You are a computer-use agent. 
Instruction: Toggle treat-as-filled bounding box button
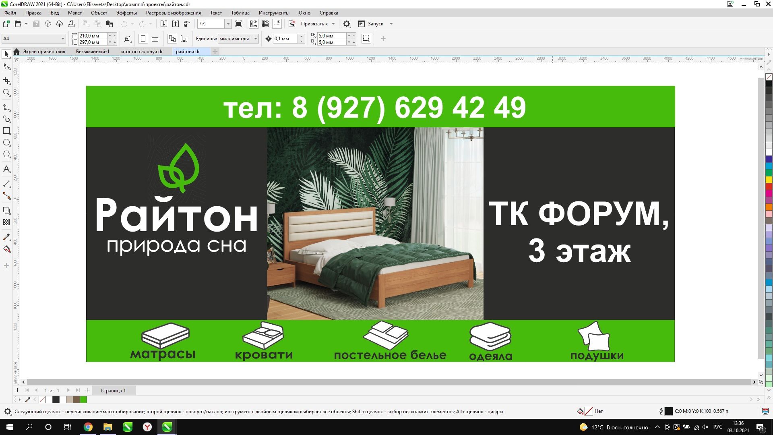(366, 39)
